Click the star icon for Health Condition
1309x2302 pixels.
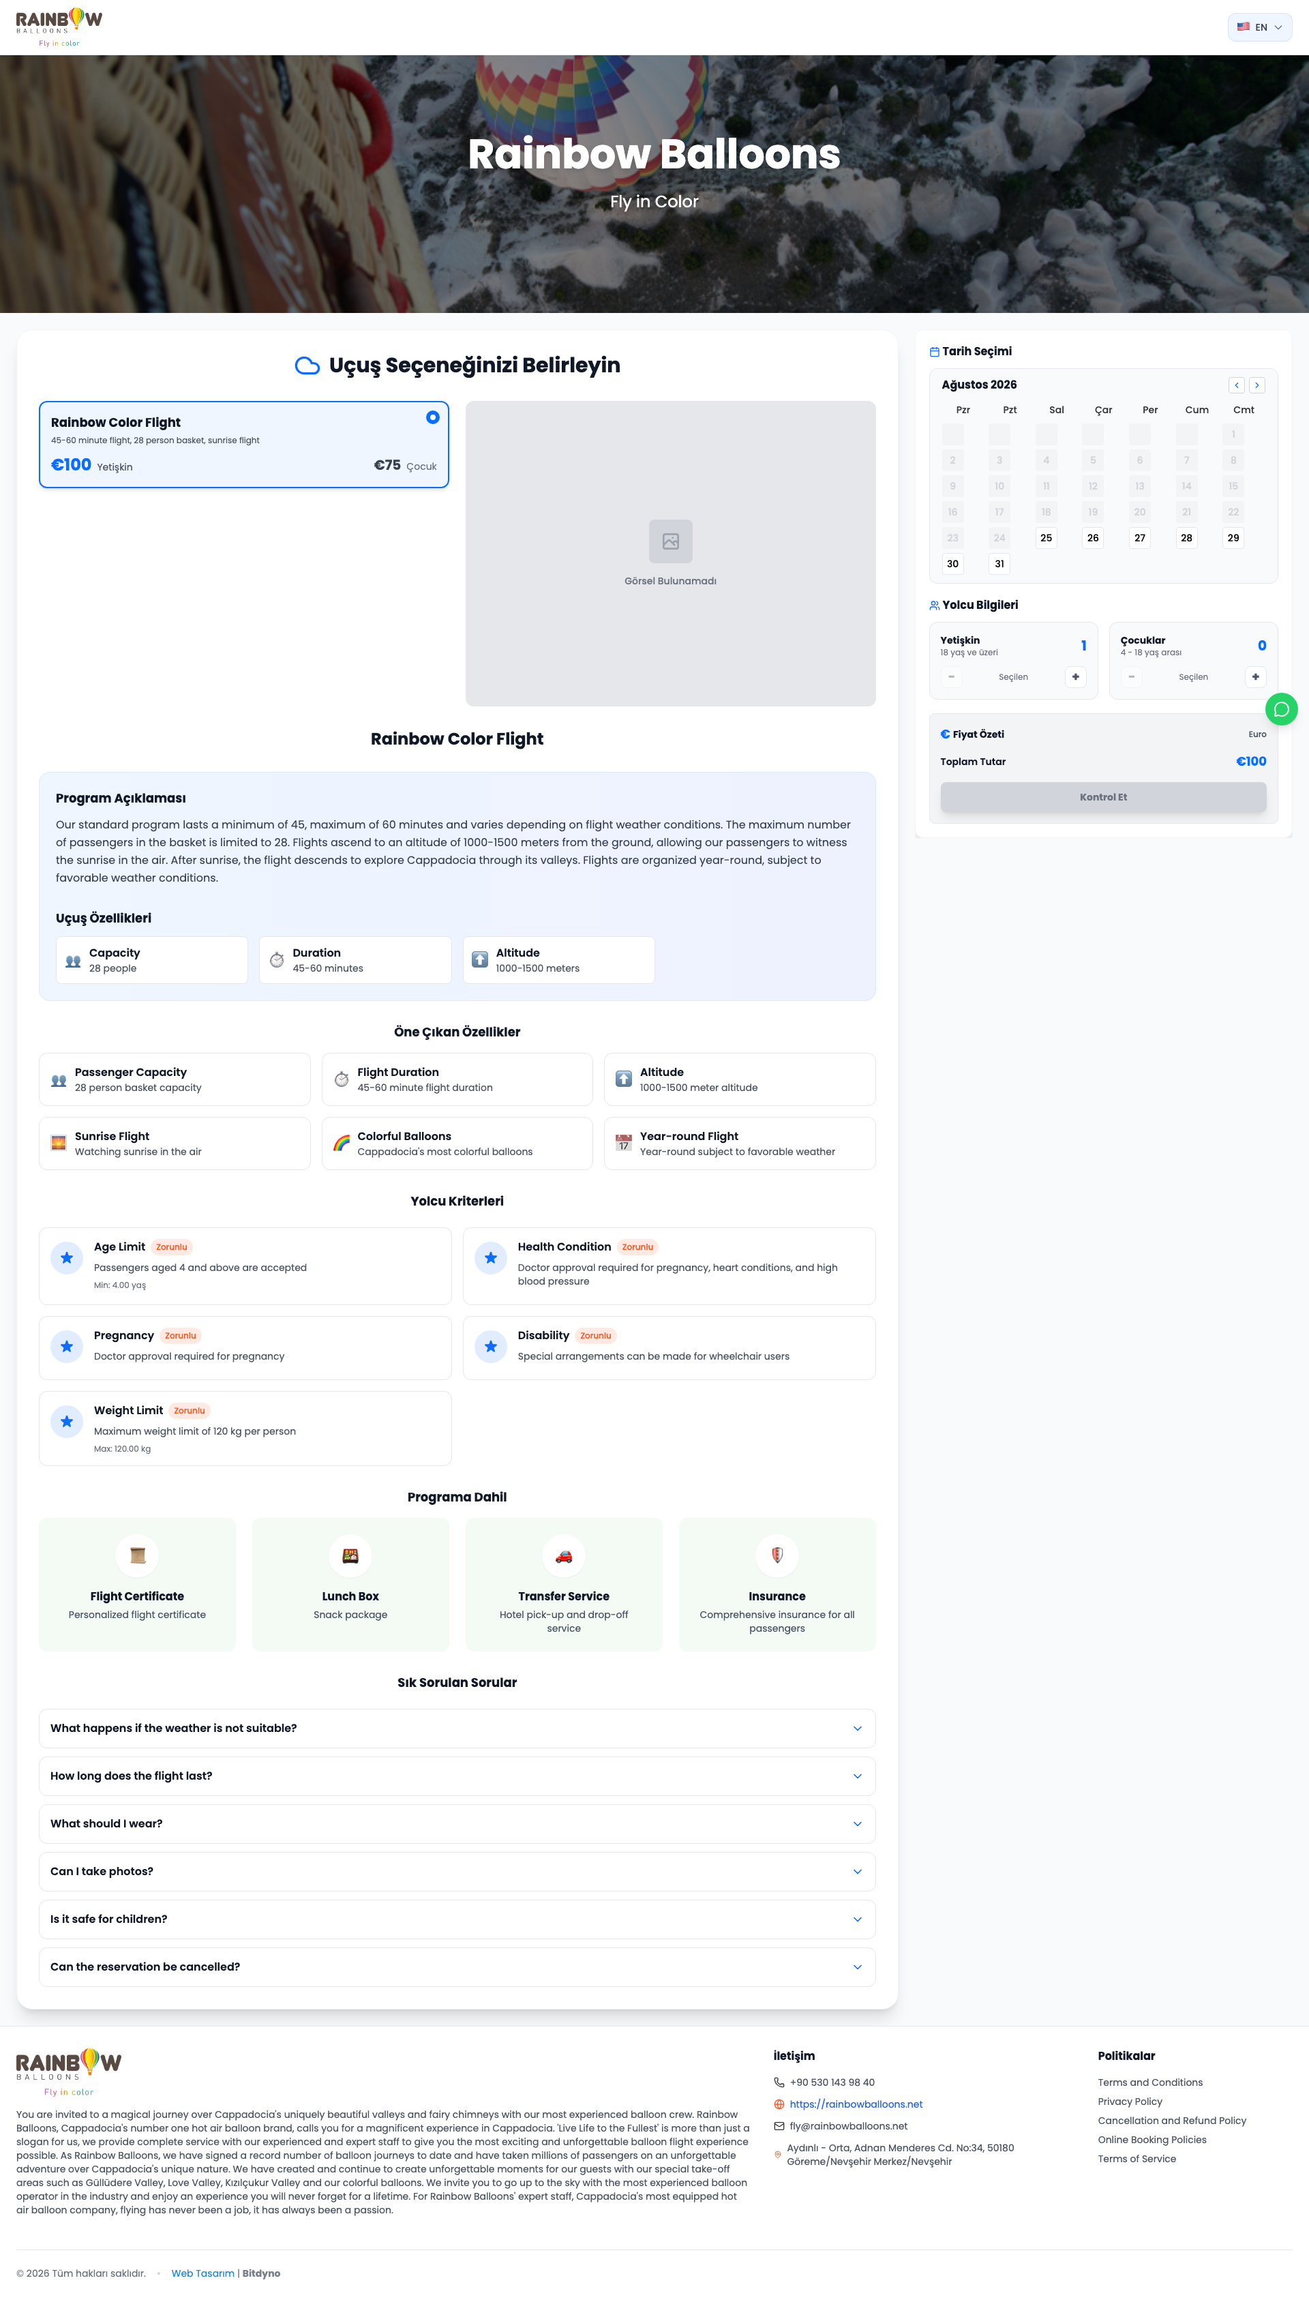point(491,1257)
